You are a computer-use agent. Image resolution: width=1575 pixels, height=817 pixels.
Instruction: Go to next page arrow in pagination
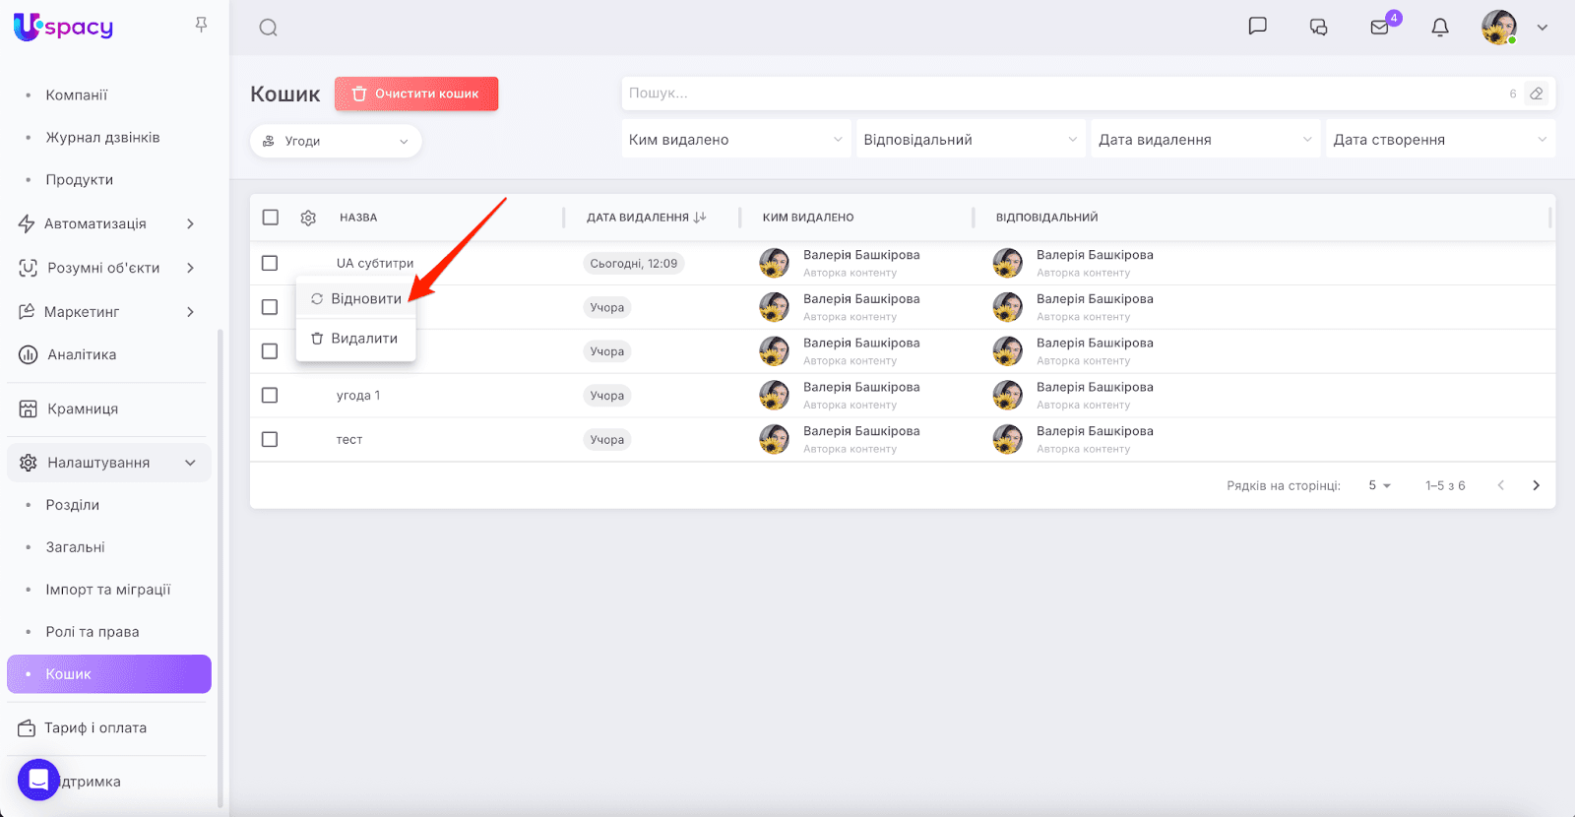pos(1536,485)
